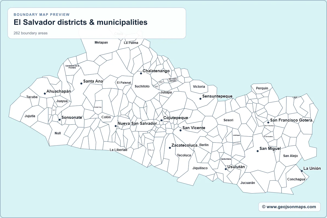
Task: Select the Sensuntepeque marker dot
Action: point(200,99)
